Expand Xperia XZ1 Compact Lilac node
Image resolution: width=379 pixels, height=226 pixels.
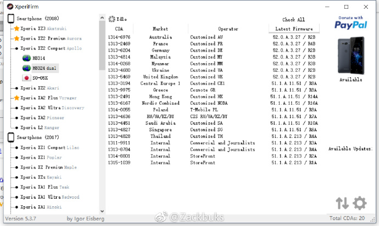tap(50, 148)
